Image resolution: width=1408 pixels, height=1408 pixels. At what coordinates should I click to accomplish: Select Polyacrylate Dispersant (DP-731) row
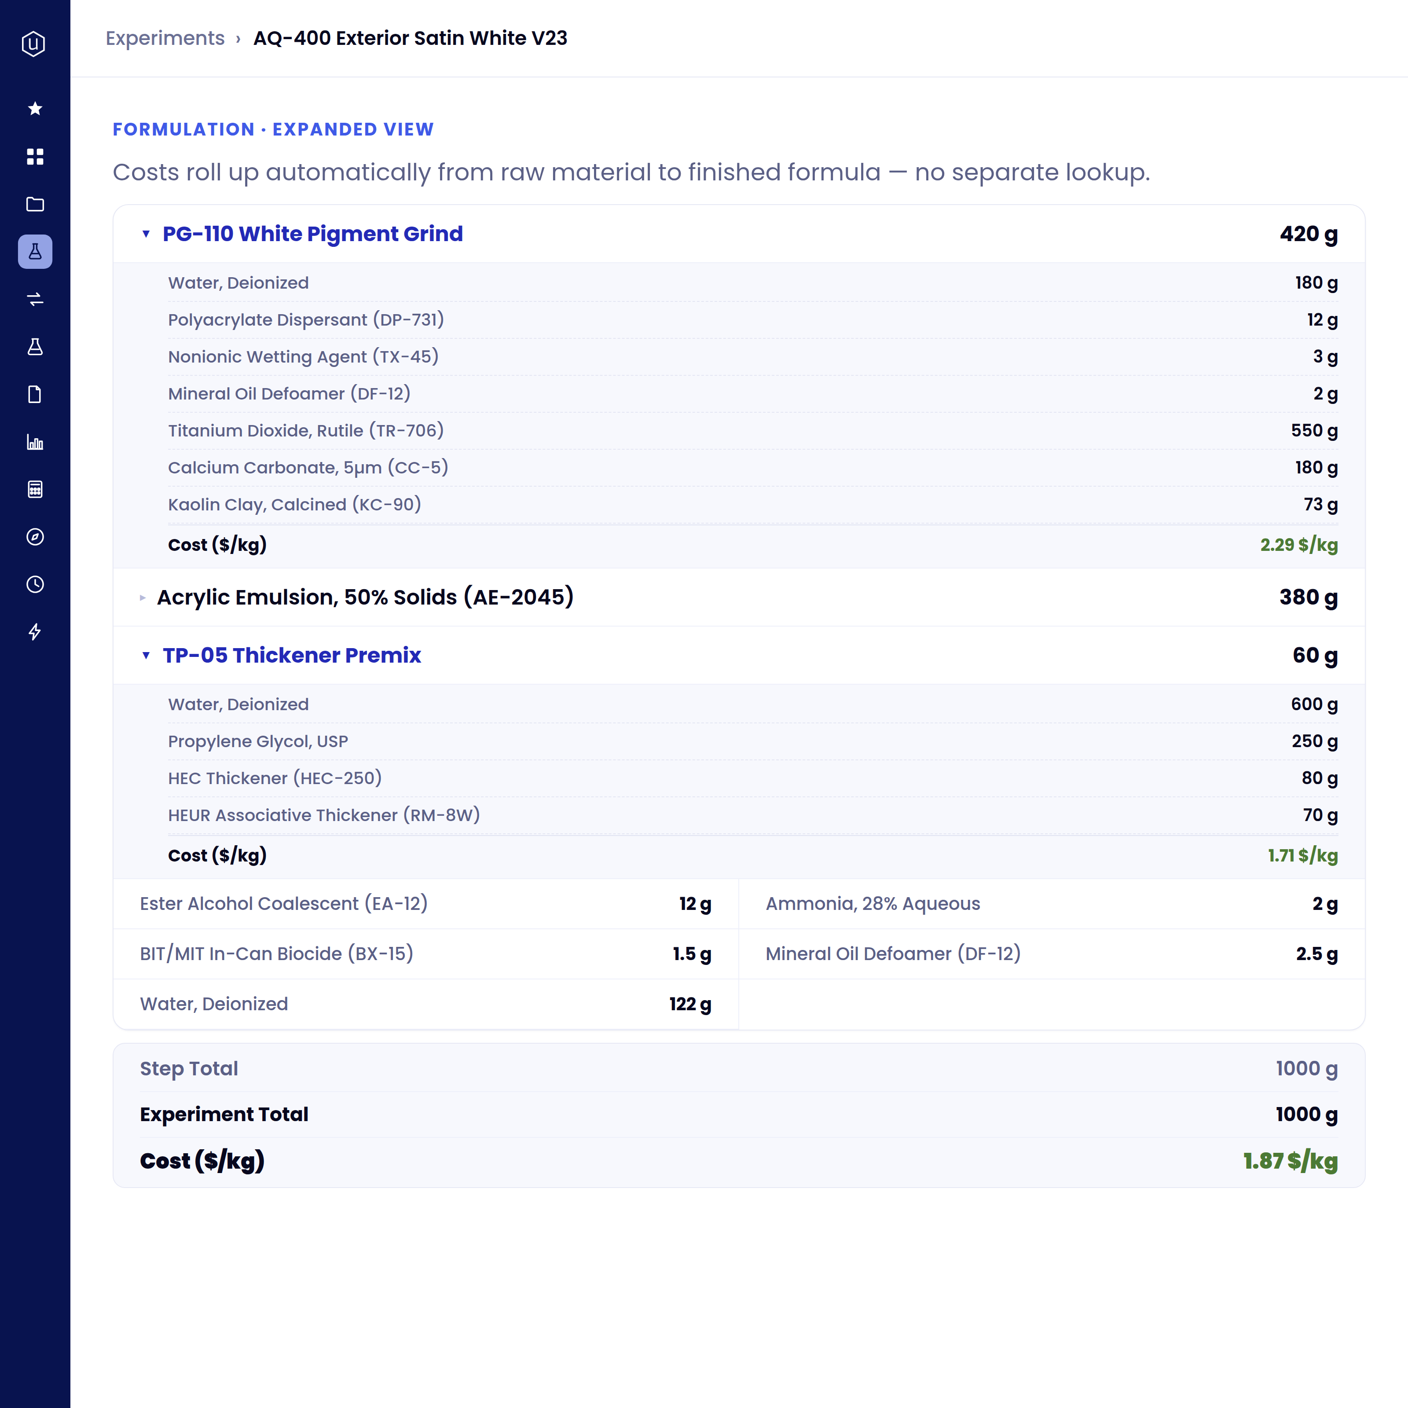click(x=753, y=320)
